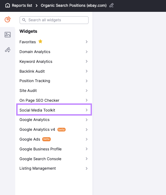Viewport: 166px width, 195px height.
Task: Expand Google Ads chevron arrow
Action: coord(87,139)
